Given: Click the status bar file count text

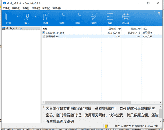Looking at the screenshot, I should pyautogui.click(x=136, y=126).
